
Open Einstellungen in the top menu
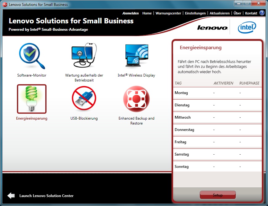(195, 13)
